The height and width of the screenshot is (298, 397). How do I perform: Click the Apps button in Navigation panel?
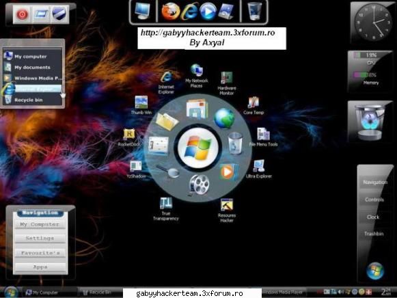[40, 267]
